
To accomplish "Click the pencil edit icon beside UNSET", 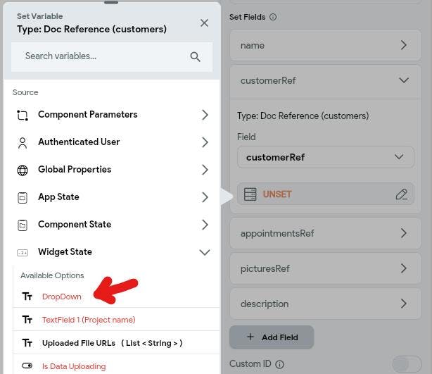I will (x=402, y=194).
